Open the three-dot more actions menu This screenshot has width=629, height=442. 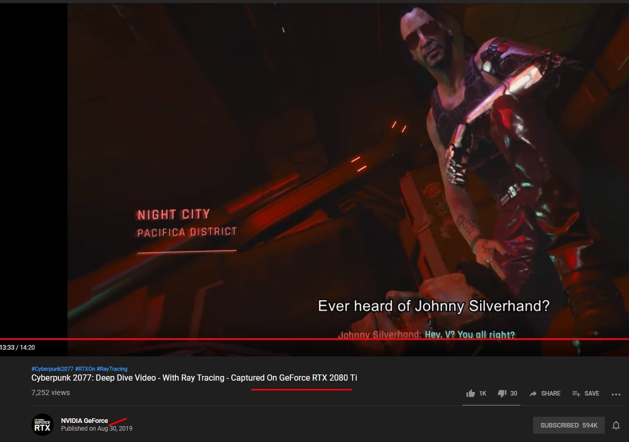coord(616,394)
